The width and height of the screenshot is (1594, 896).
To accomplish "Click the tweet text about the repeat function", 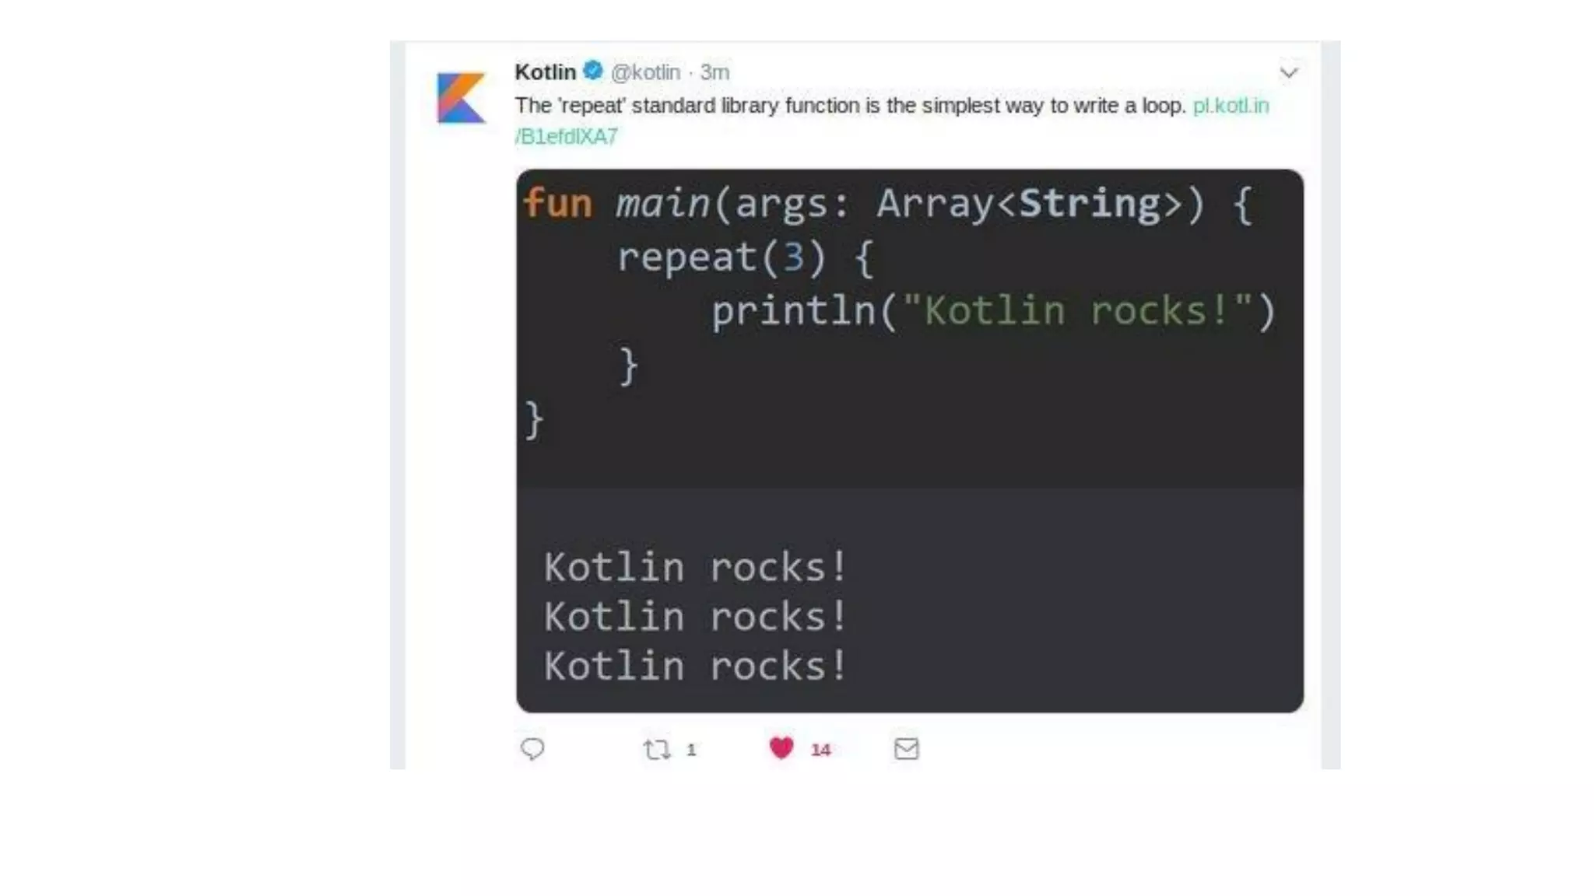I will [848, 106].
